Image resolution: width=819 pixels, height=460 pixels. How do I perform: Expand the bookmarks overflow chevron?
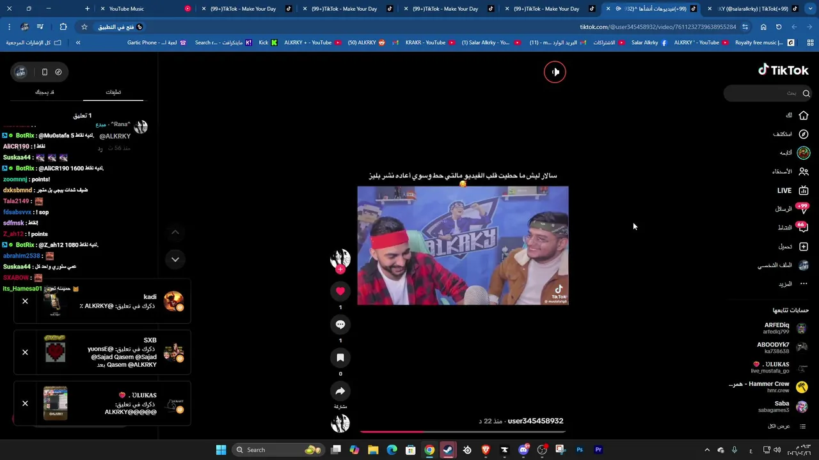(x=78, y=43)
